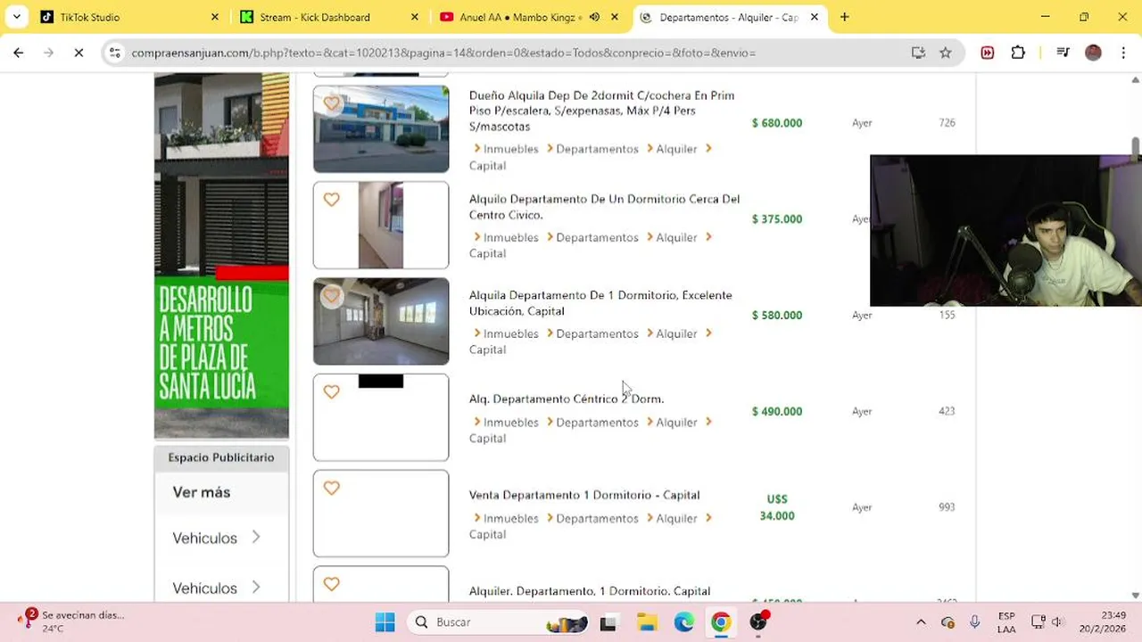The image size is (1142, 642).
Task: Open OBS-style app with red badge
Action: (759, 621)
